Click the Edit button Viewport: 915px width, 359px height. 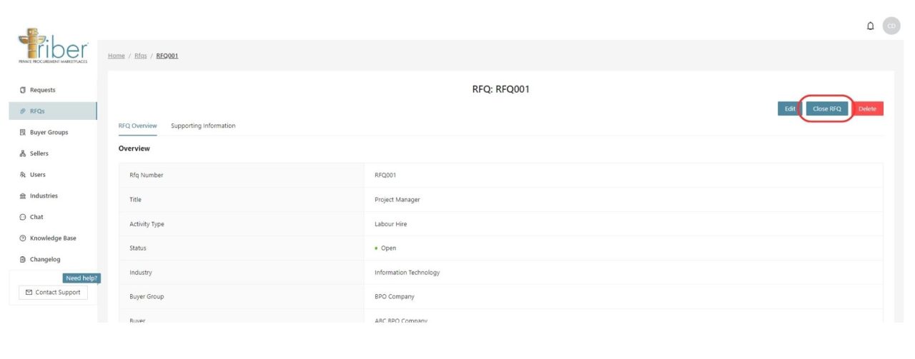point(790,108)
